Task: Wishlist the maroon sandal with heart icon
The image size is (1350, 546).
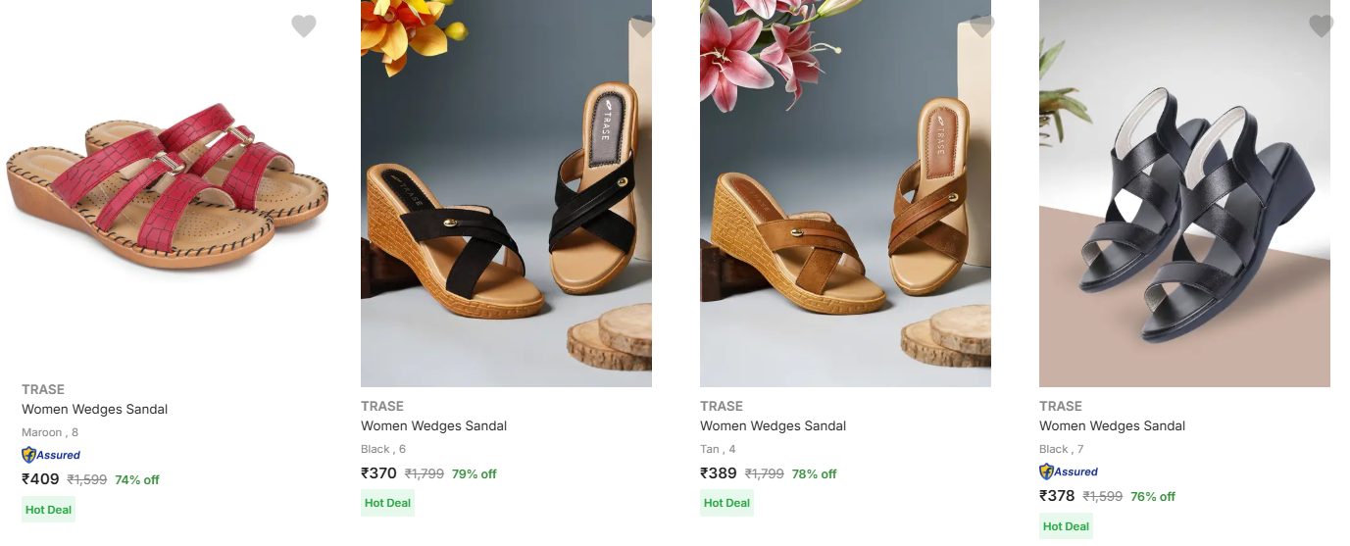Action: (x=304, y=26)
